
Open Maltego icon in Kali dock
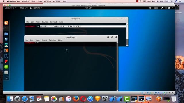(x=6, y=56)
